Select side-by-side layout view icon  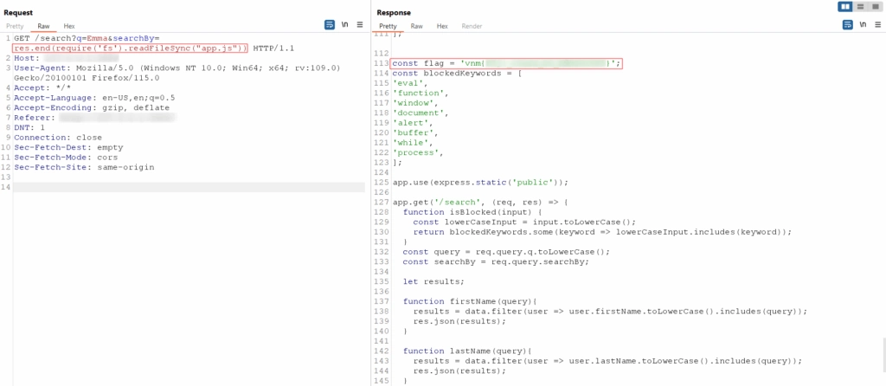coord(845,7)
